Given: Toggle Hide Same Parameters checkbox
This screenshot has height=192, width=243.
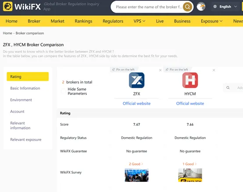Looking at the screenshot, I should pos(63,91).
